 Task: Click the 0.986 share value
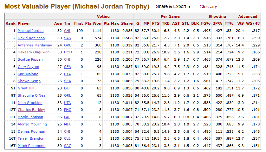pyautogui.click(x=127, y=31)
